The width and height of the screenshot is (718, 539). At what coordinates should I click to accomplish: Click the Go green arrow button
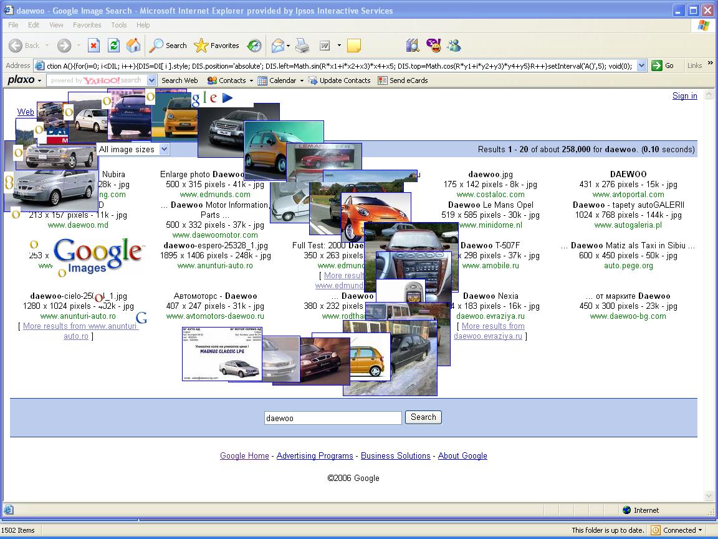click(x=663, y=66)
